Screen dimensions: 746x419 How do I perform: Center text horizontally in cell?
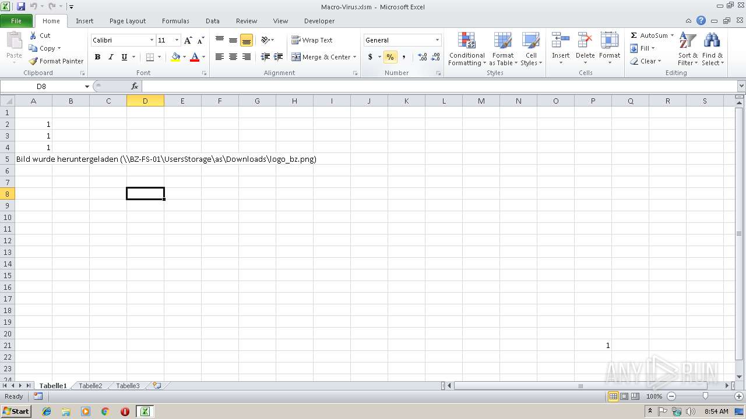(233, 57)
